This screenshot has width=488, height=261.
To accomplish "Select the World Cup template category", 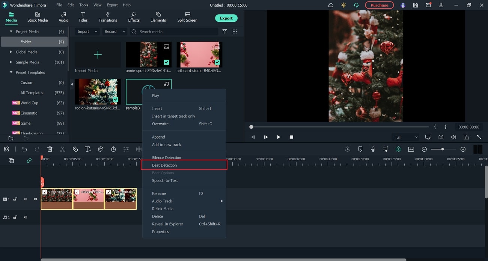I will click(x=29, y=103).
